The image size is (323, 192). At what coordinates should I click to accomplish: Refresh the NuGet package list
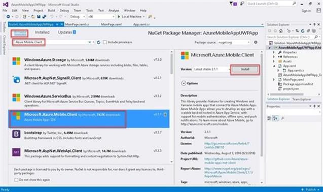pos(99,42)
